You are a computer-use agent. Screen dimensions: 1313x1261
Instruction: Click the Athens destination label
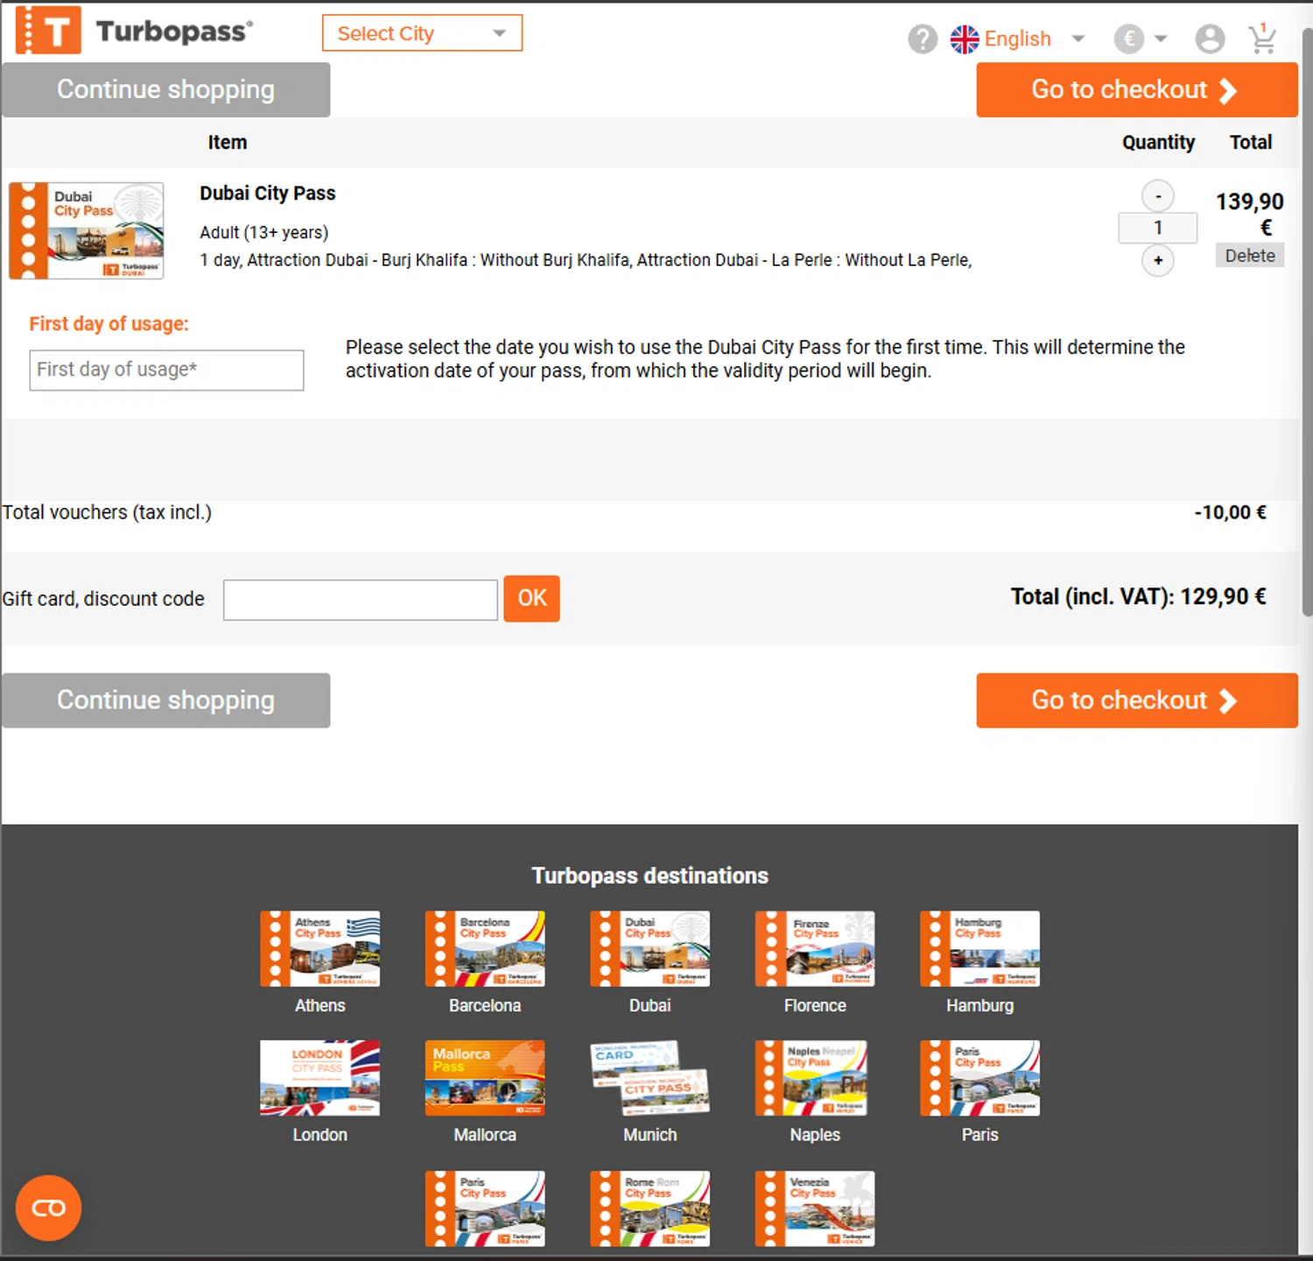tap(319, 1005)
